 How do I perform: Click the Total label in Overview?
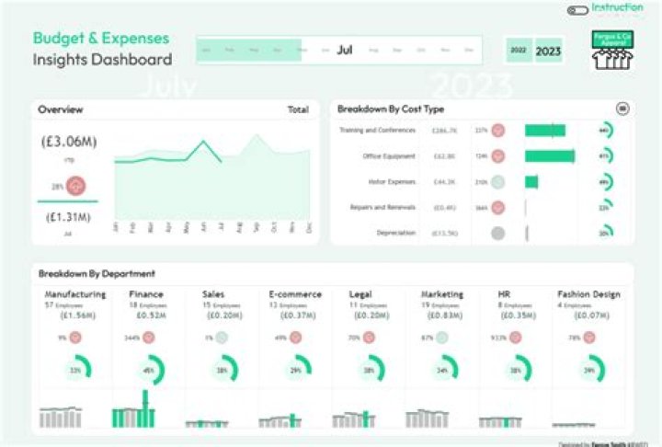[298, 109]
